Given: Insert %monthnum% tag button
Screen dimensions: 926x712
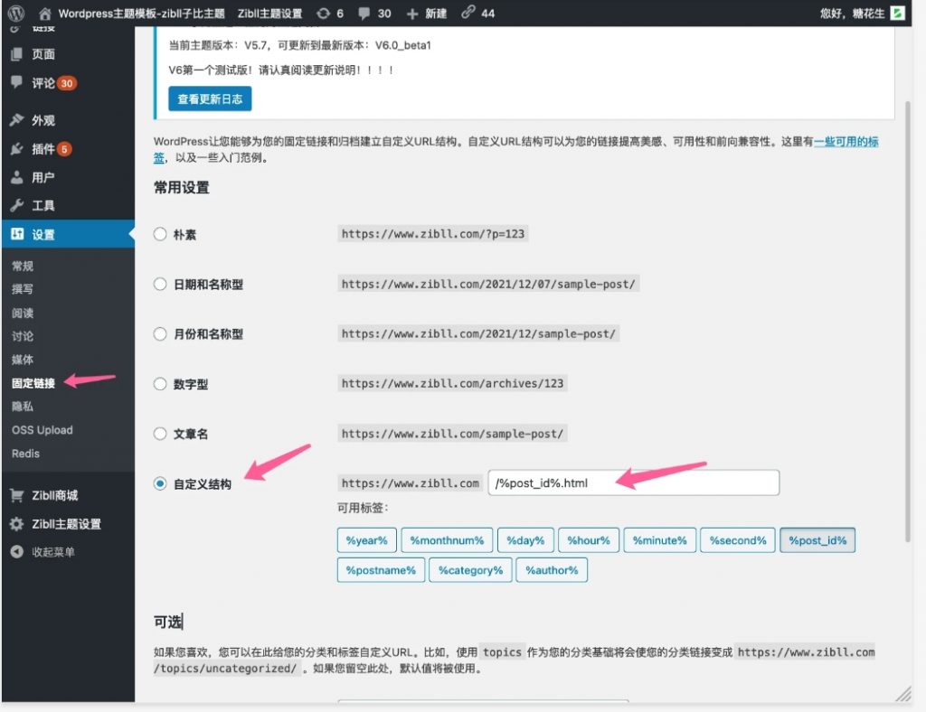Looking at the screenshot, I should tap(447, 540).
